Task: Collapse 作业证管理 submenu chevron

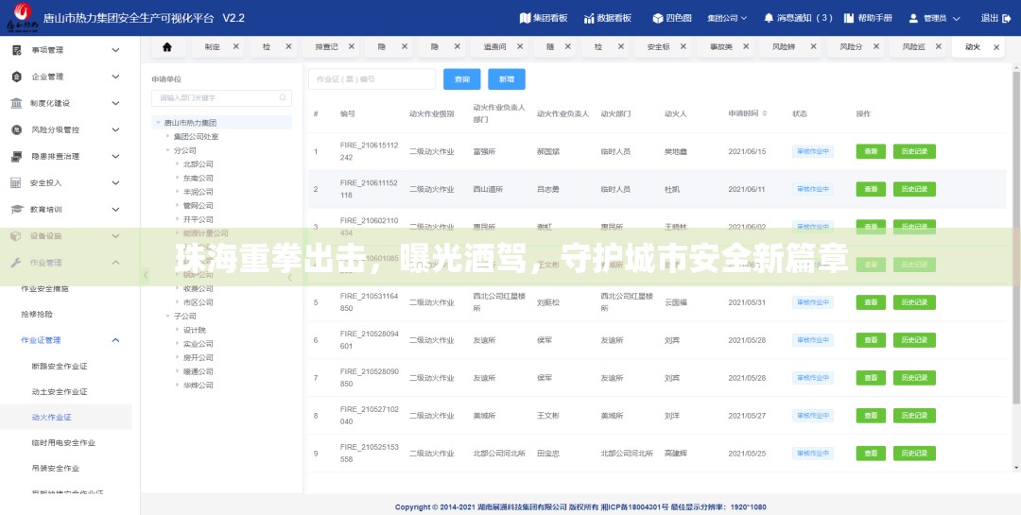Action: click(116, 340)
